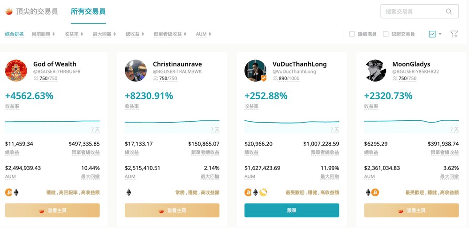This screenshot has width=469, height=228.
Task: Click the chart view mode icon
Action: coord(432,34)
